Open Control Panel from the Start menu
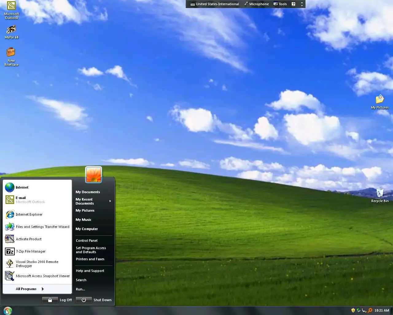Screen dimensions: 393x315 pyautogui.click(x=93, y=241)
